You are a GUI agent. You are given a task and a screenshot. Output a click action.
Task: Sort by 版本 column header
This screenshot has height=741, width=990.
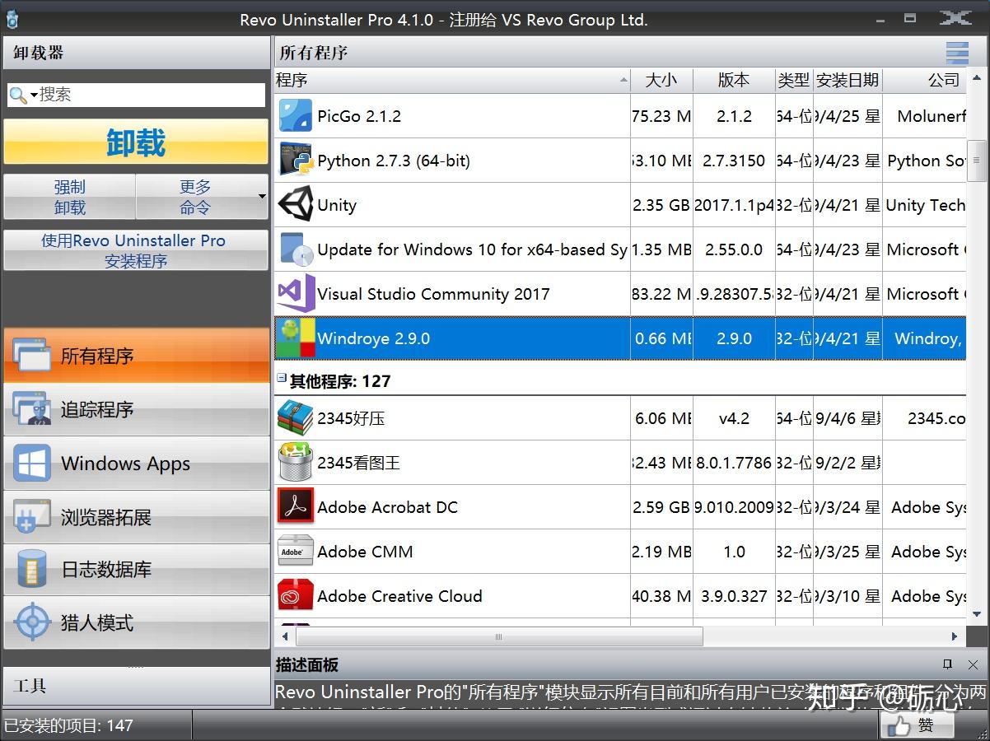734,80
